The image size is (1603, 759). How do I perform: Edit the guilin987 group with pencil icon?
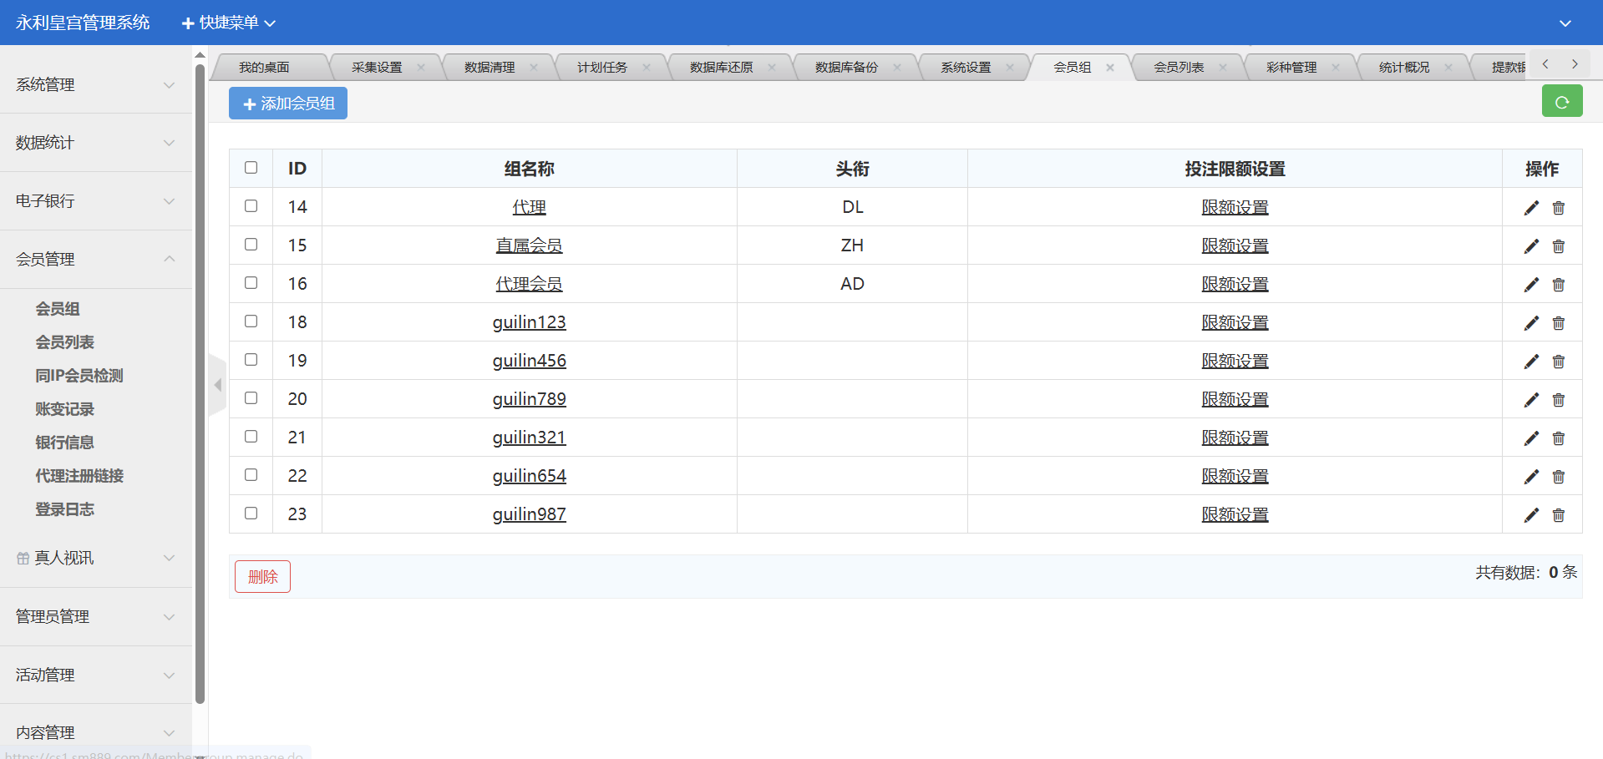1530,515
